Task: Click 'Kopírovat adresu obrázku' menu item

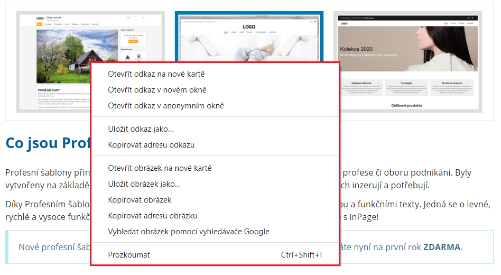Action: pyautogui.click(x=153, y=216)
